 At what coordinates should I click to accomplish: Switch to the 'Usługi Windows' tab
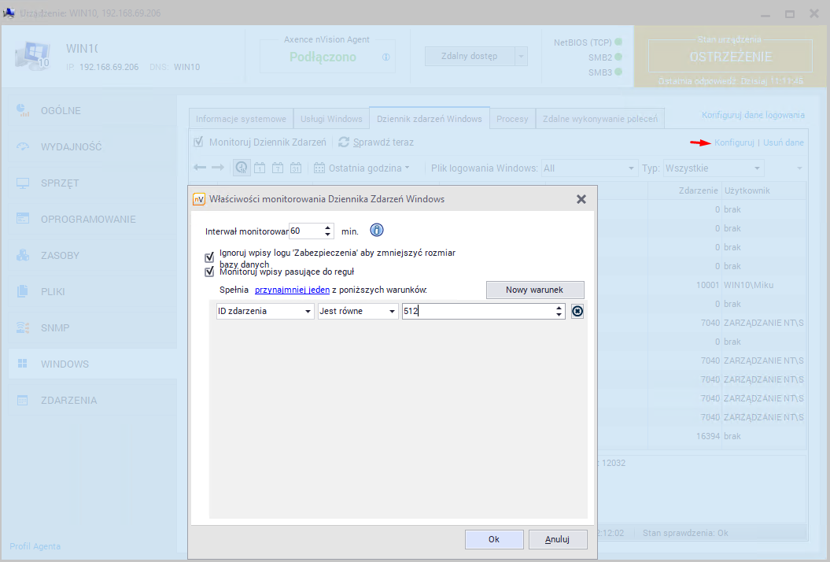[x=331, y=119]
